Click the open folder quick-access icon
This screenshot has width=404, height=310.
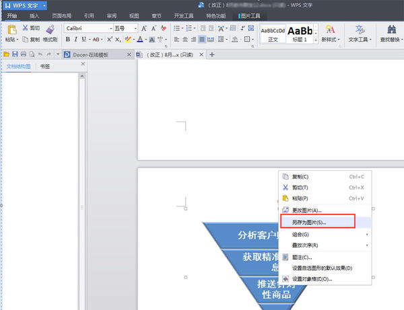[x=7, y=54]
